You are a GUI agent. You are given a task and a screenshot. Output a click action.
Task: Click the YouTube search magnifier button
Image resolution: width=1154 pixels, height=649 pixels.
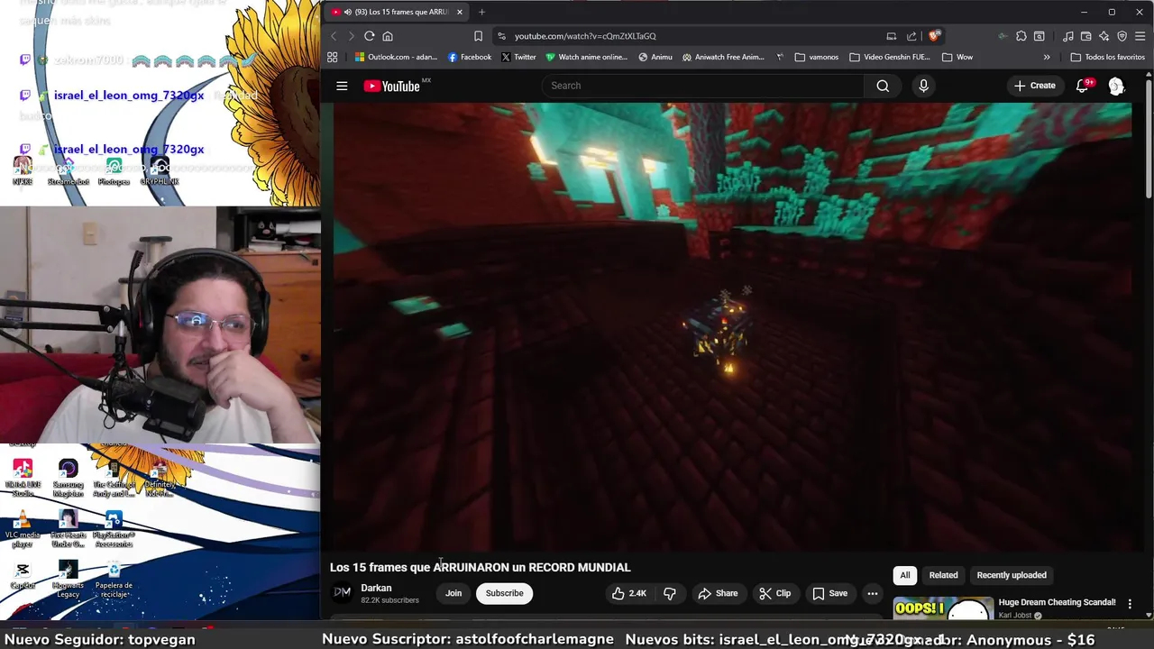[x=883, y=86]
